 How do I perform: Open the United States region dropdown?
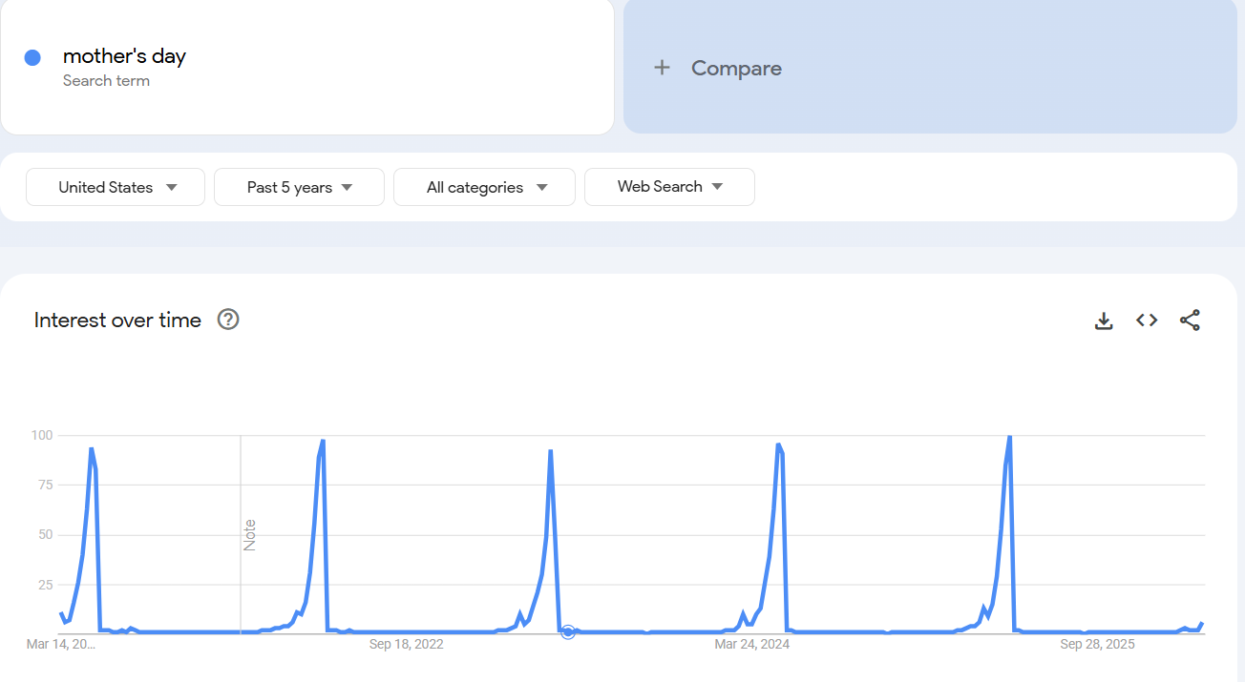pos(115,187)
